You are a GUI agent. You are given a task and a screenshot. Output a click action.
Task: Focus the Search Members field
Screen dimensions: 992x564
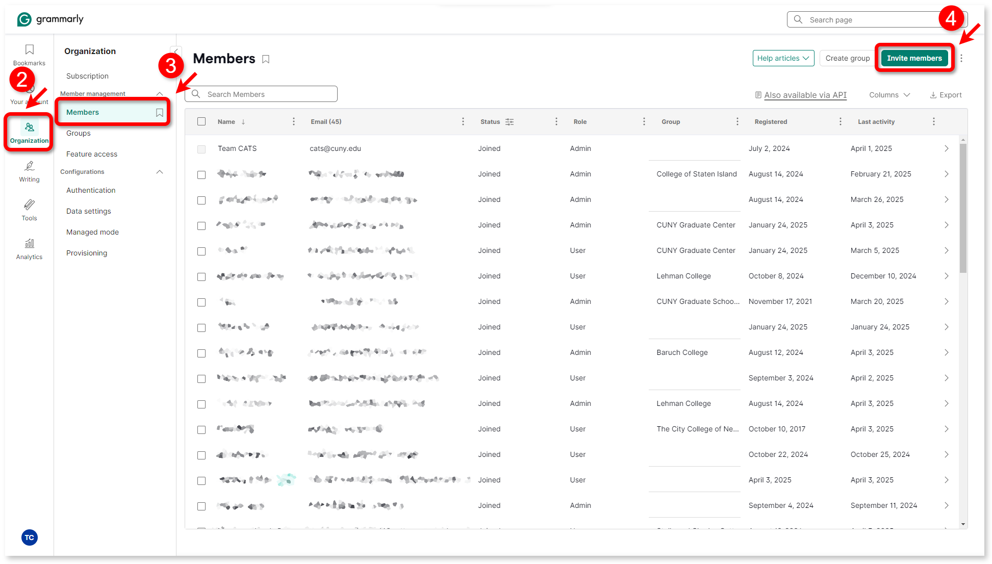[261, 94]
